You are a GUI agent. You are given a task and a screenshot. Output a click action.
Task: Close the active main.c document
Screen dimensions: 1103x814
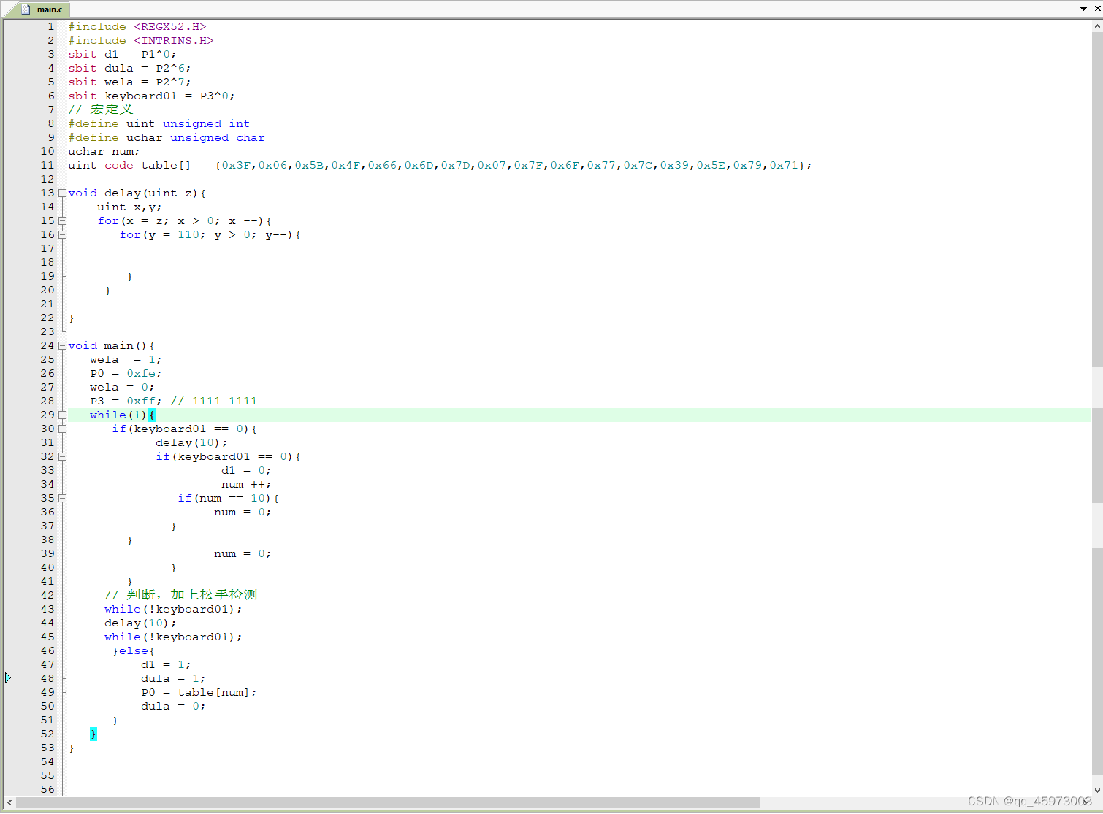pyautogui.click(x=1097, y=9)
